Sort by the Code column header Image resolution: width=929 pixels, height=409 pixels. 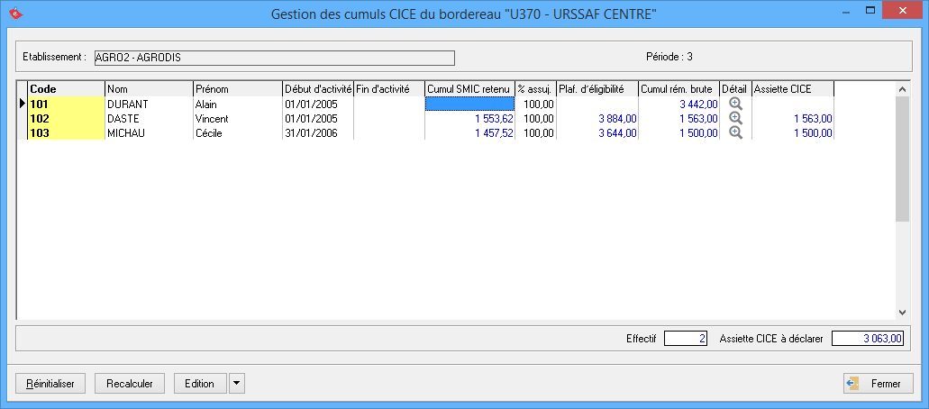66,89
